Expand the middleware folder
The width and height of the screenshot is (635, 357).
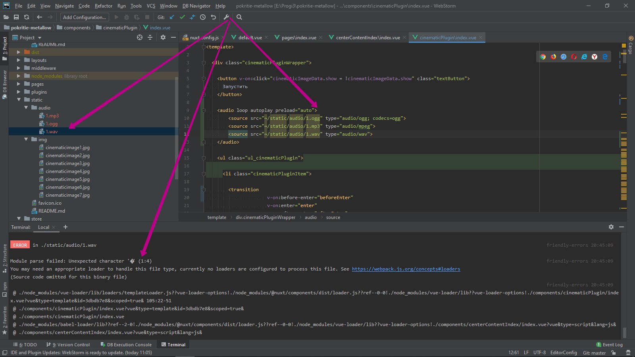point(18,68)
